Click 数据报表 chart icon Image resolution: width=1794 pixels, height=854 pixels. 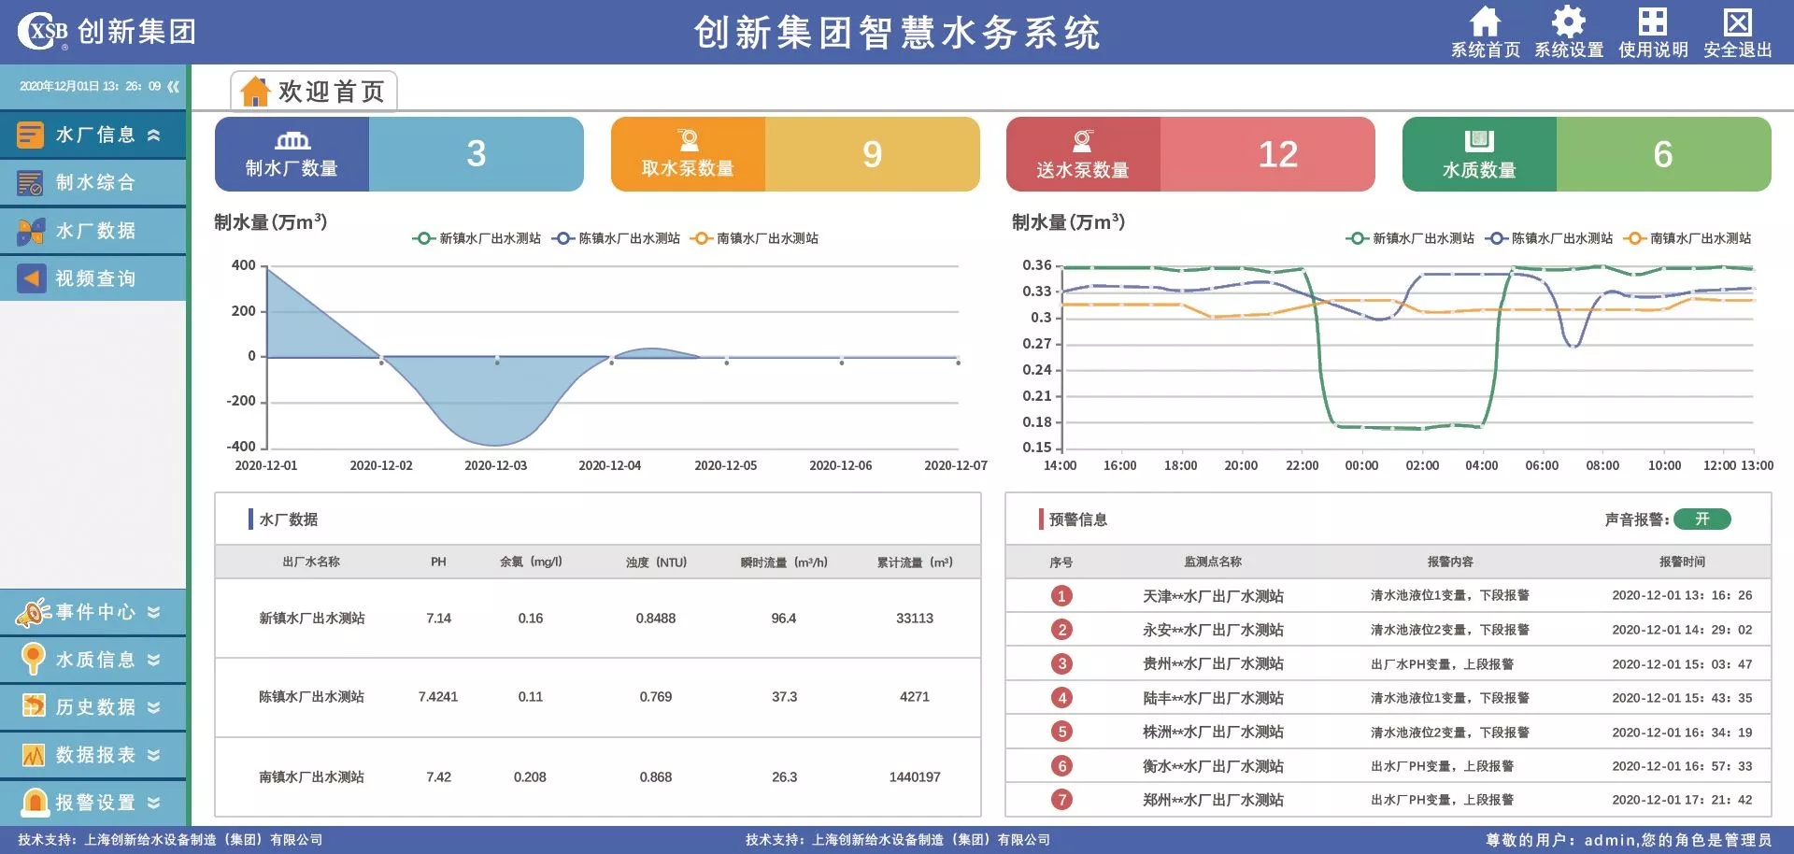pos(34,754)
